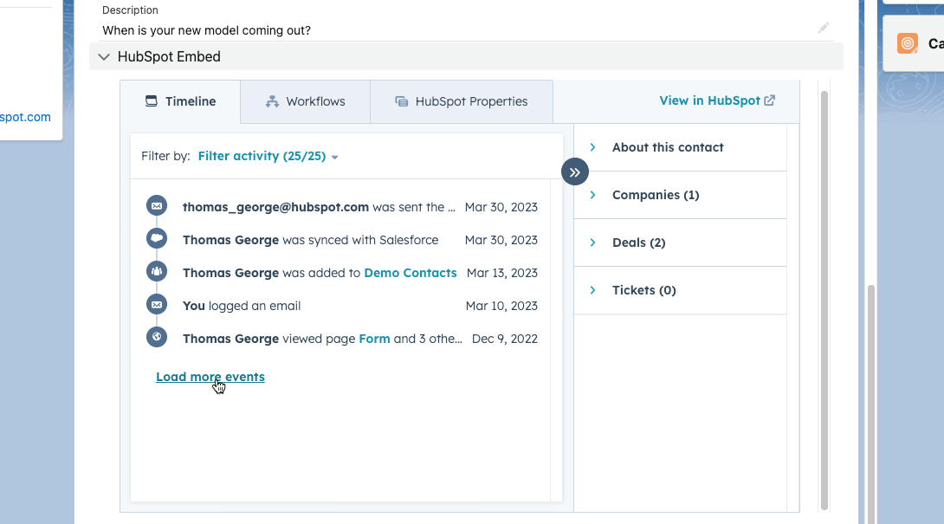
Task: Click the orange target icon in right panel
Action: tap(908, 43)
